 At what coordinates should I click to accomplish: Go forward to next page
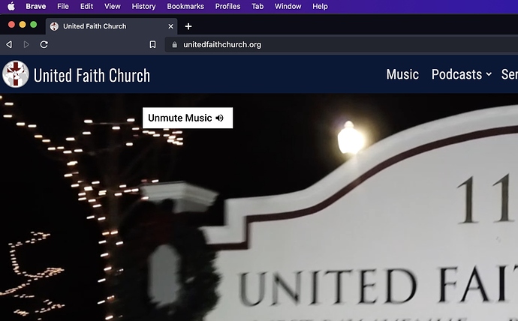point(26,44)
